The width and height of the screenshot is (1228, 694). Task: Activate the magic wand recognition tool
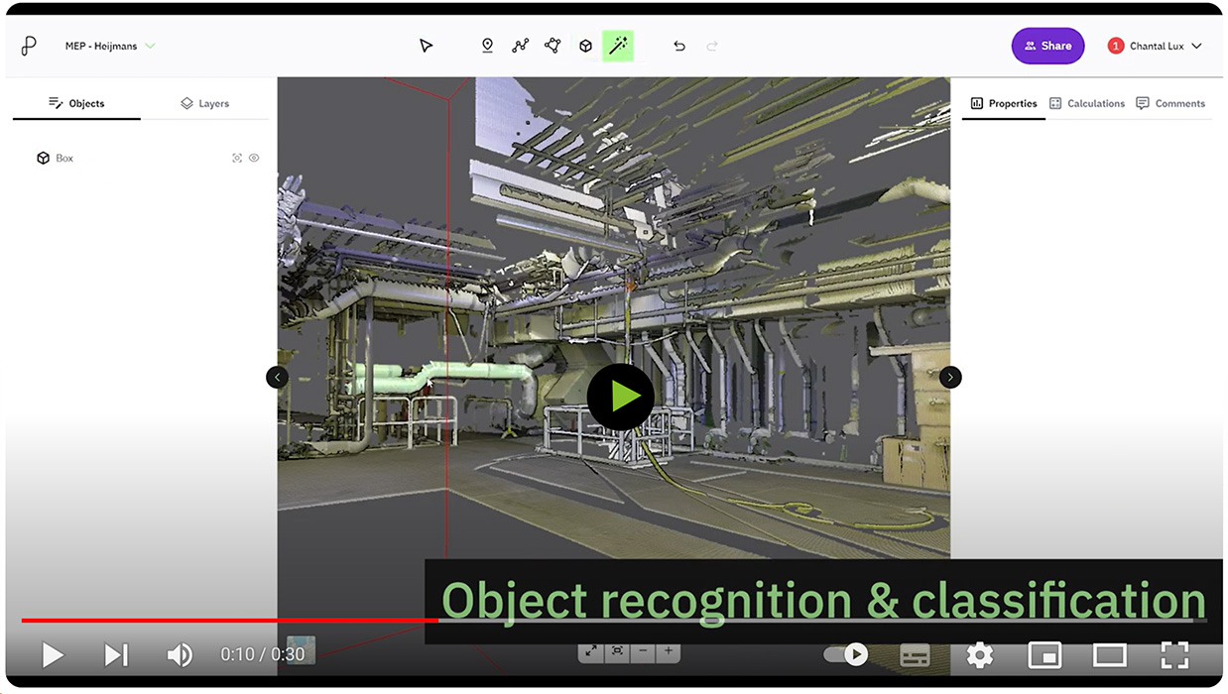618,46
